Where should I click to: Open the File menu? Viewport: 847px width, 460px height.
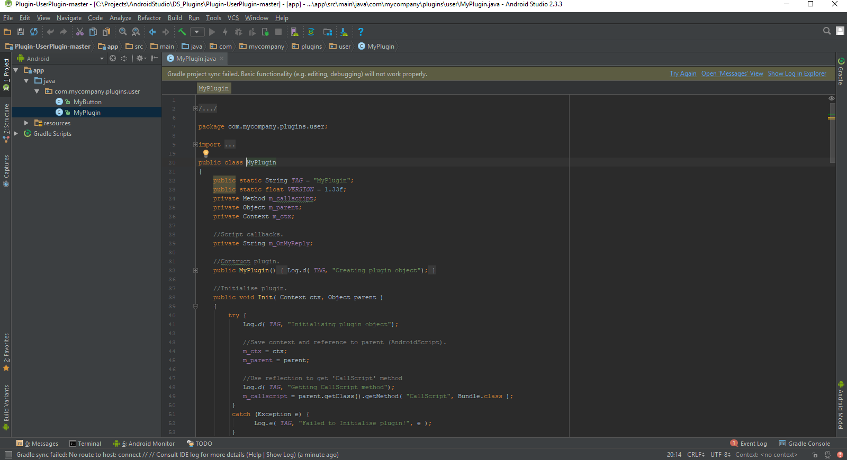pos(8,18)
